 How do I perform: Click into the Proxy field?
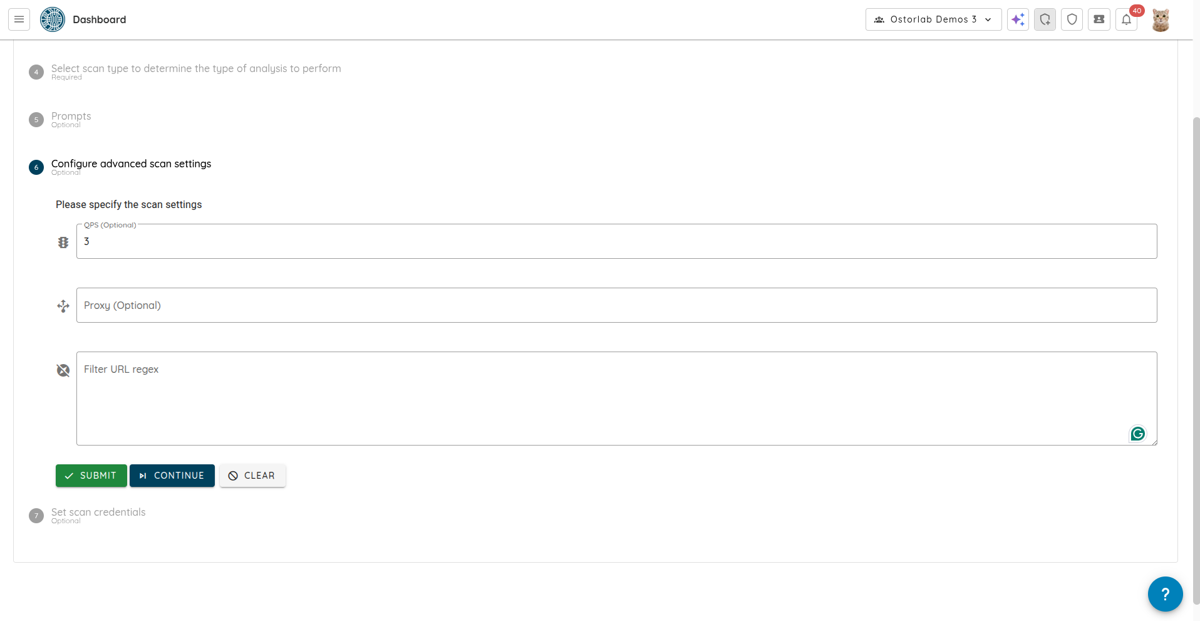click(616, 305)
